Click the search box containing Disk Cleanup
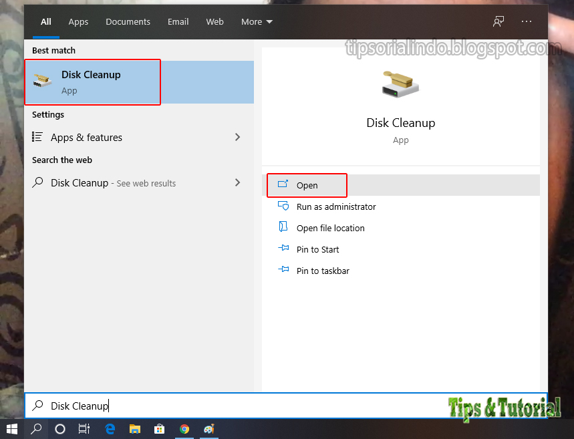Viewport: 574px width, 439px height. pos(286,406)
